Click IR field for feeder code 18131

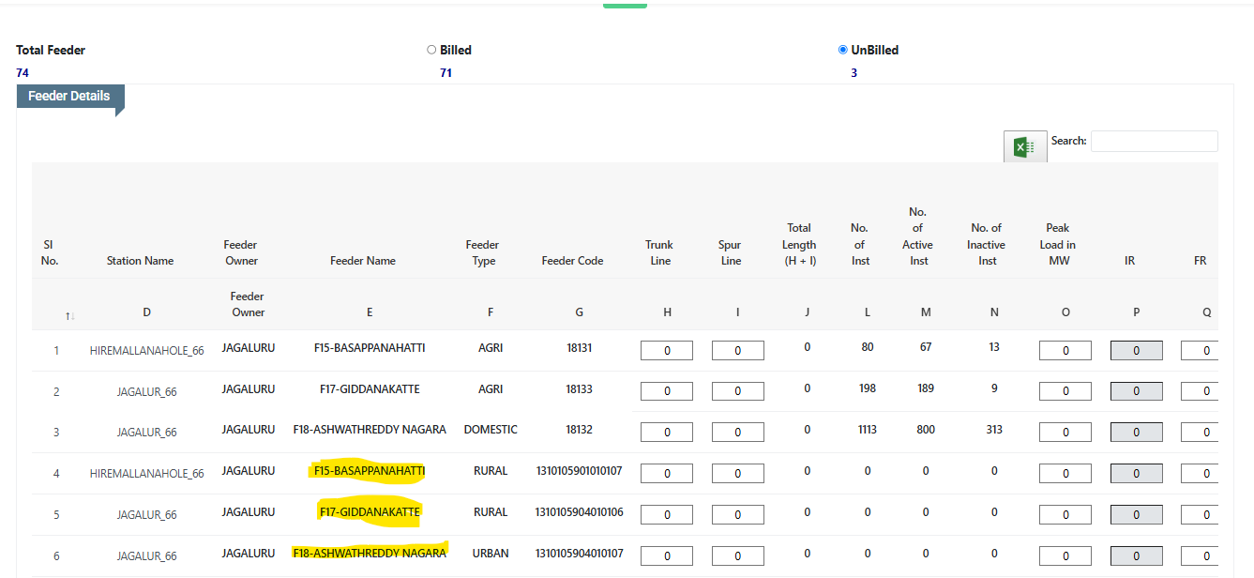click(1137, 351)
